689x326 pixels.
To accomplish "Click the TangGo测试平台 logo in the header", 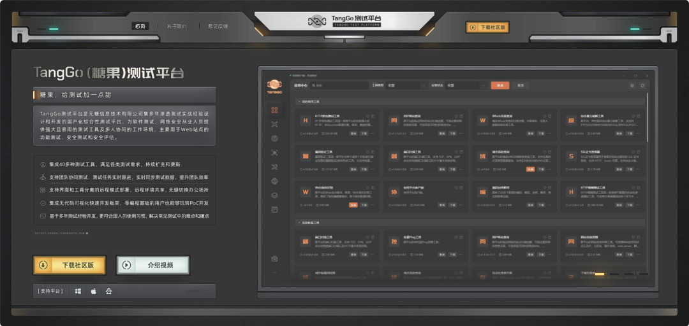I will [344, 20].
